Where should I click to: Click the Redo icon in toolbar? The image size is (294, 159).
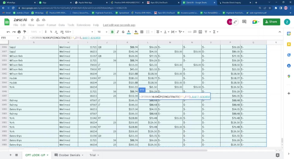[x=14, y=32]
